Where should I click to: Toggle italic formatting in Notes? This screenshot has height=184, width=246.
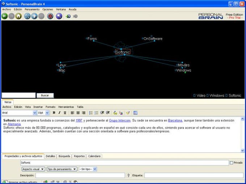tap(59, 113)
